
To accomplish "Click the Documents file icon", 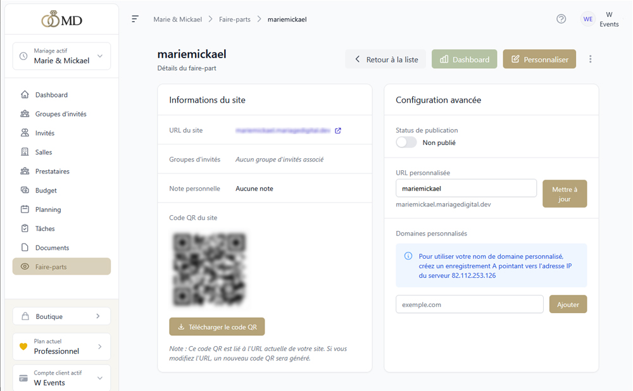I will [x=25, y=247].
